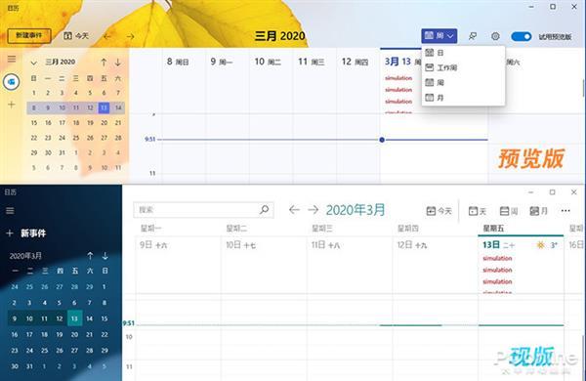The height and width of the screenshot is (381, 586).
Task: Open the hamburger menu in the preview calendar sidebar
Action: [12, 59]
